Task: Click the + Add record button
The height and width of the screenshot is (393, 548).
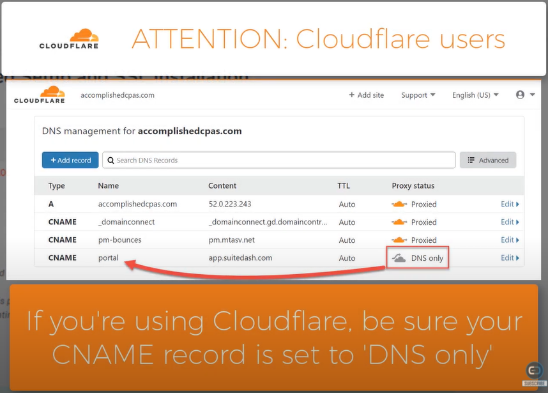Action: (x=70, y=160)
